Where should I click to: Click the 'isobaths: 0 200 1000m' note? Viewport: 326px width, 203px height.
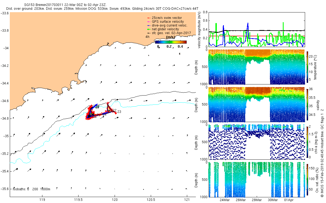31,189
